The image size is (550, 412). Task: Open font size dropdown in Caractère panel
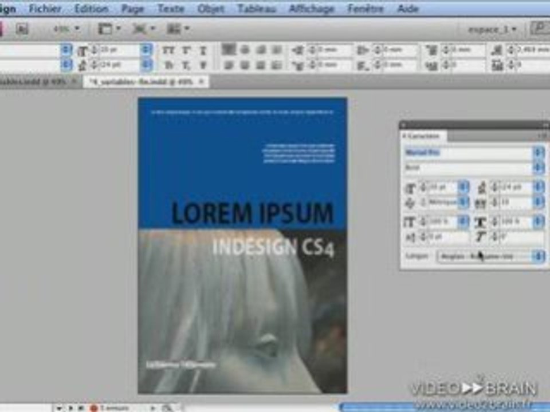click(x=463, y=188)
